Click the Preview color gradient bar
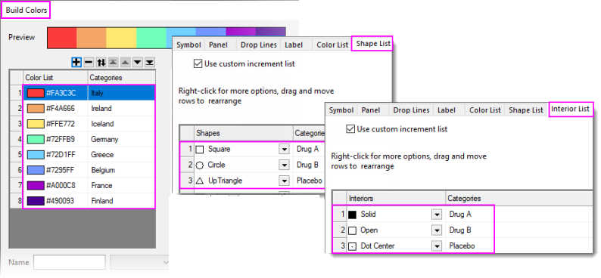 (167, 38)
